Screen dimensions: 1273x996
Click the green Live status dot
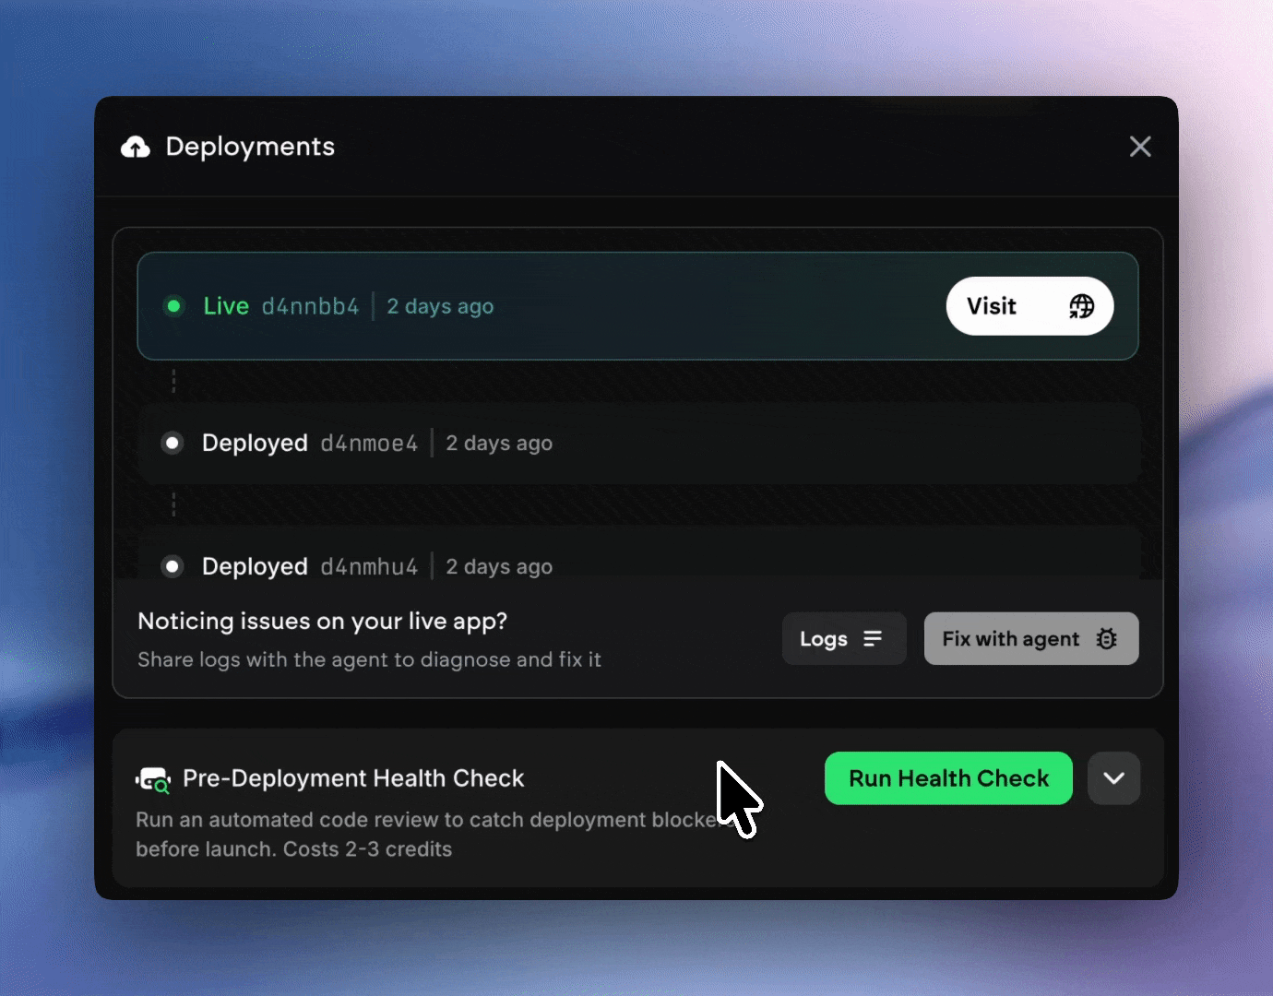point(173,306)
